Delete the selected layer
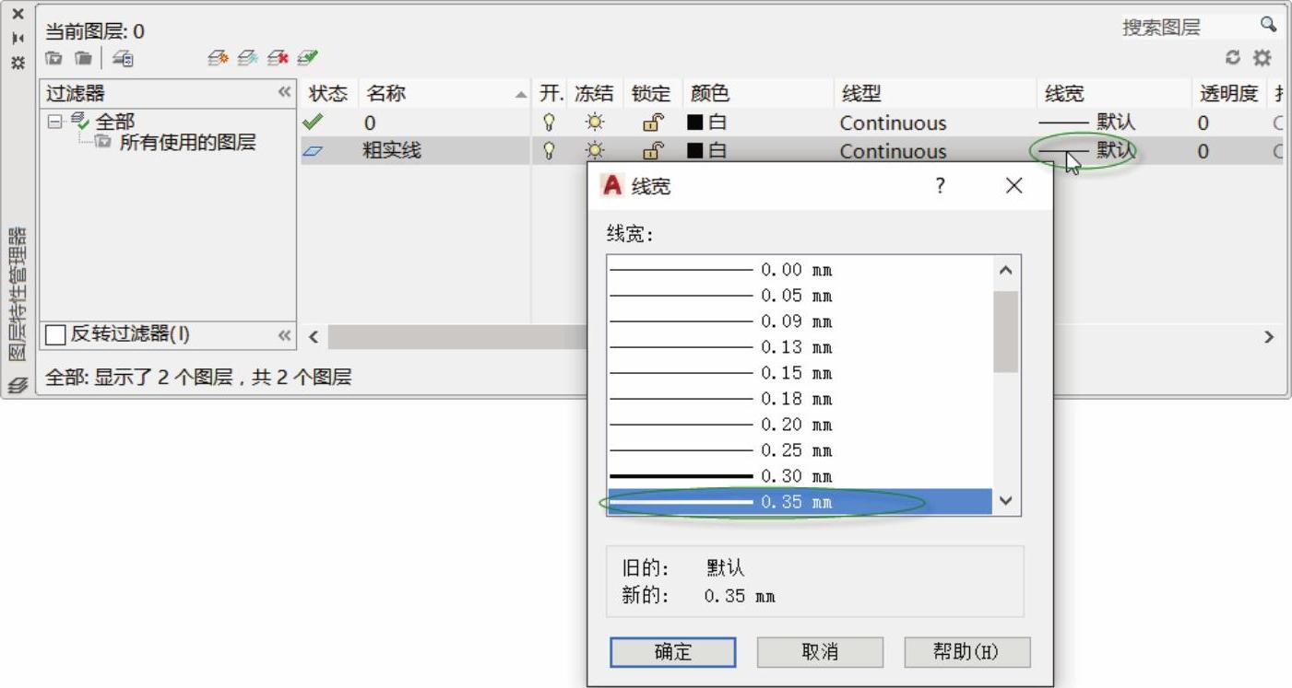Viewport: 1292px width, 688px height. point(278,58)
